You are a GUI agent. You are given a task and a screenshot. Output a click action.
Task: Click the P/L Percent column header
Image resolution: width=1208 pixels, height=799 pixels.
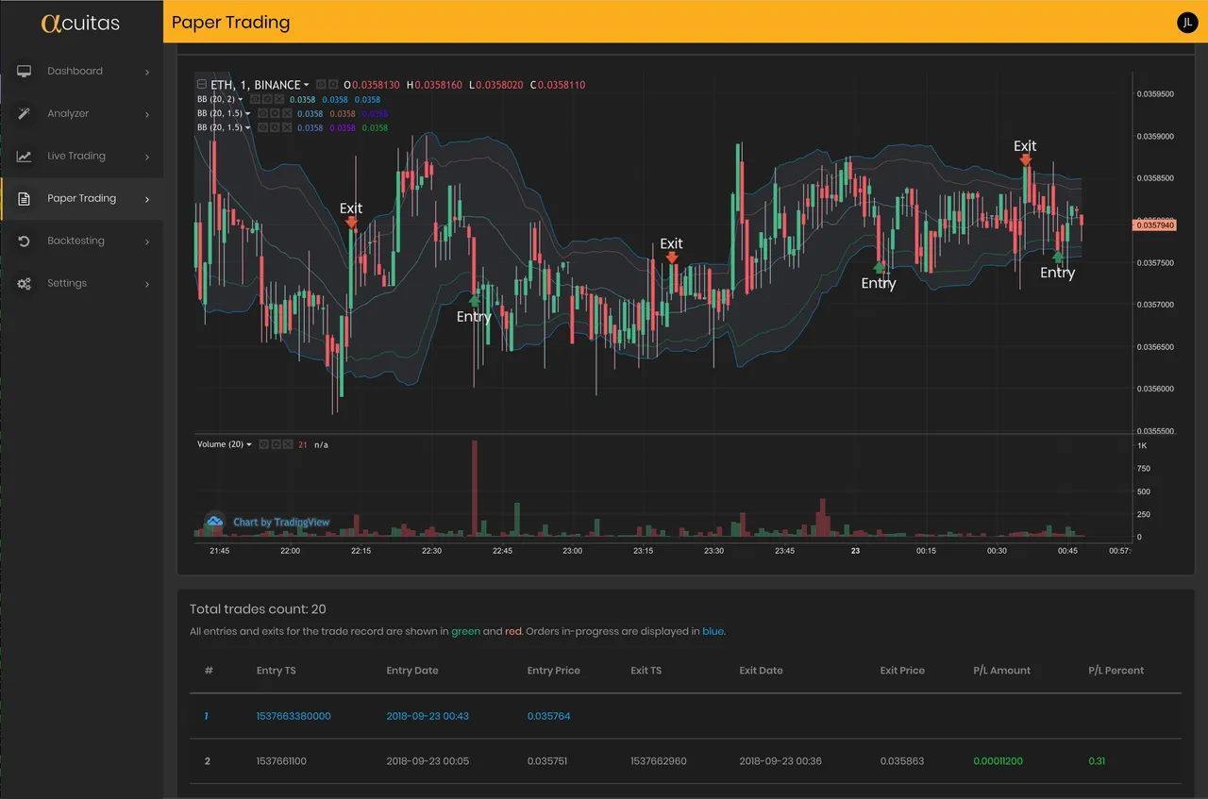[1116, 671]
